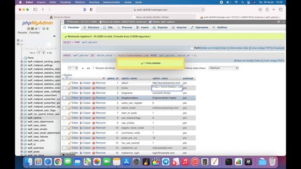Check the checkbox for blogdescription row
This screenshot has height=169, width=301.
pos(64,98)
